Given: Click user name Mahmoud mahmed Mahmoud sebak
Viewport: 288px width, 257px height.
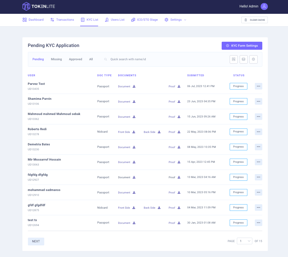Looking at the screenshot, I should click(54, 114).
